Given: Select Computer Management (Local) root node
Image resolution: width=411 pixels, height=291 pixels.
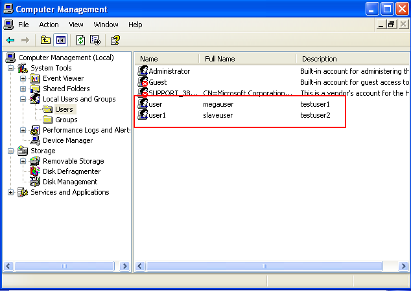Looking at the screenshot, I should point(65,58).
